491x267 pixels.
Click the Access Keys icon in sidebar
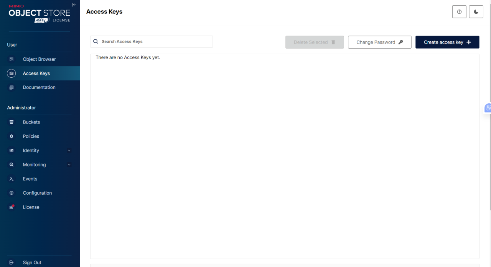coord(12,73)
